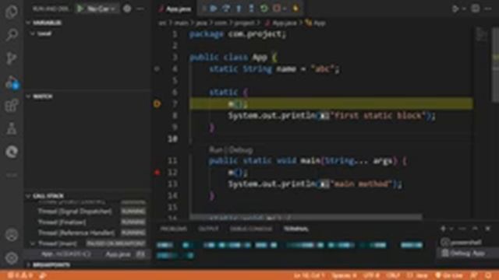The image size is (499, 280).
Task: Stop the debug session
Action: pyautogui.click(x=277, y=9)
